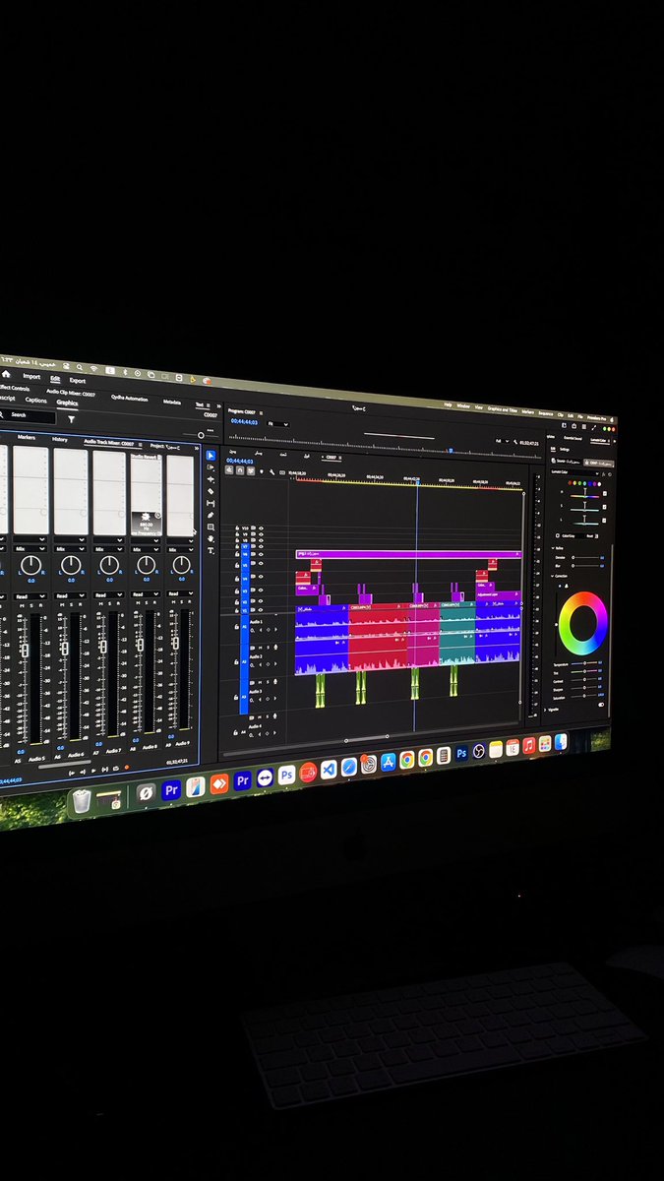The image size is (664, 1181).
Task: Toggle eye visibility for track V10
Action: click(x=261, y=528)
